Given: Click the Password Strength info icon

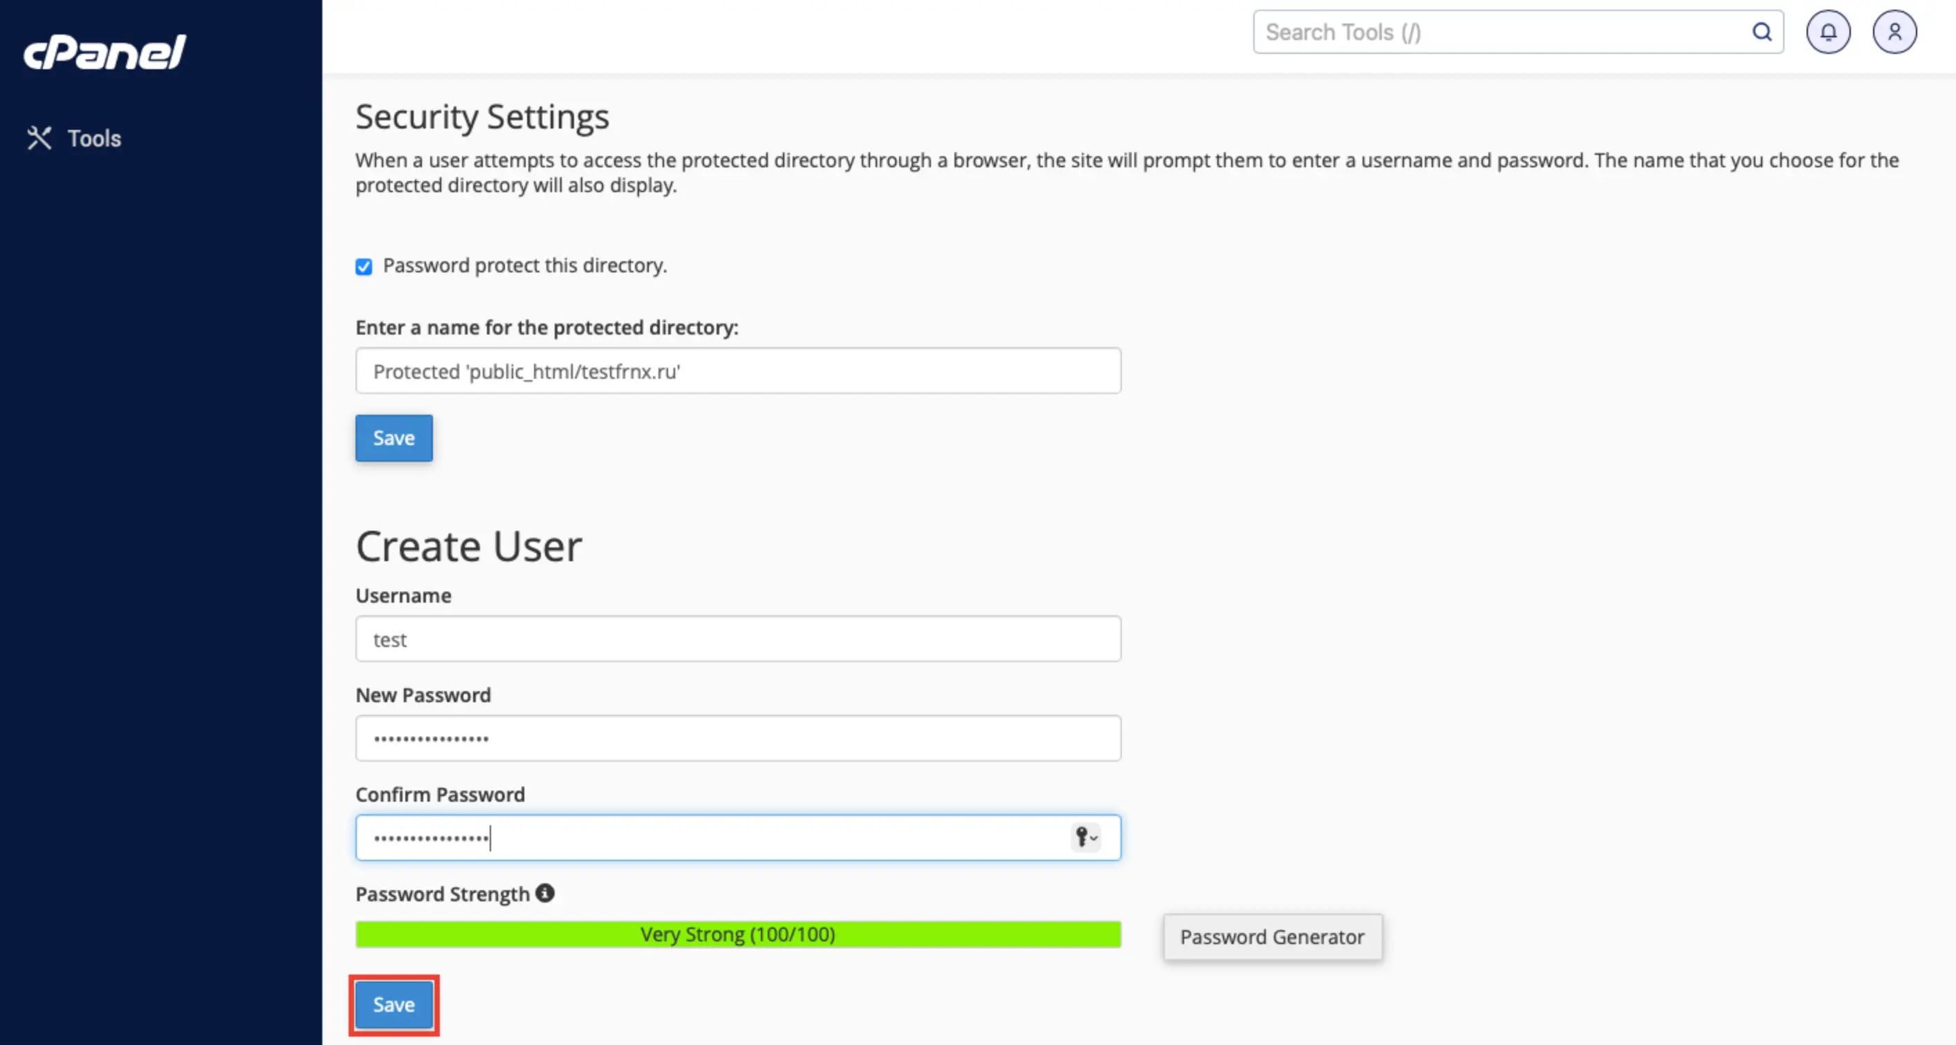Looking at the screenshot, I should tap(544, 893).
